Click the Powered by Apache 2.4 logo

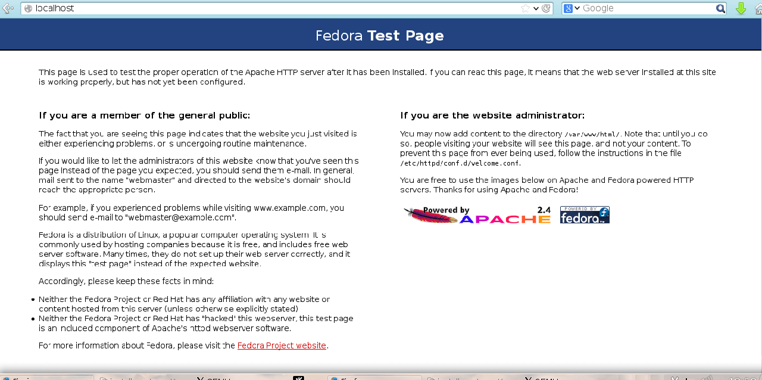pyautogui.click(x=477, y=215)
